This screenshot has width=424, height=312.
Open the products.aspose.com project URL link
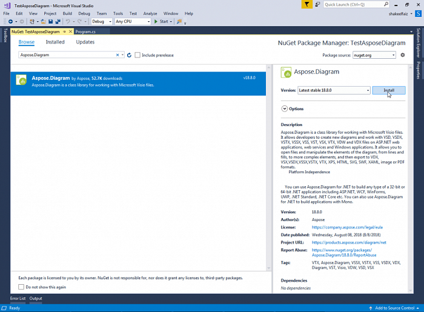349,242
